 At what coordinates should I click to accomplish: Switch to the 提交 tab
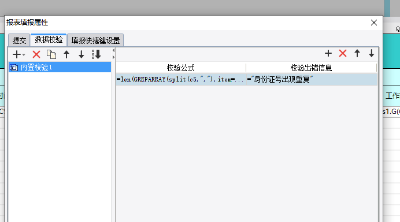[x=19, y=40]
